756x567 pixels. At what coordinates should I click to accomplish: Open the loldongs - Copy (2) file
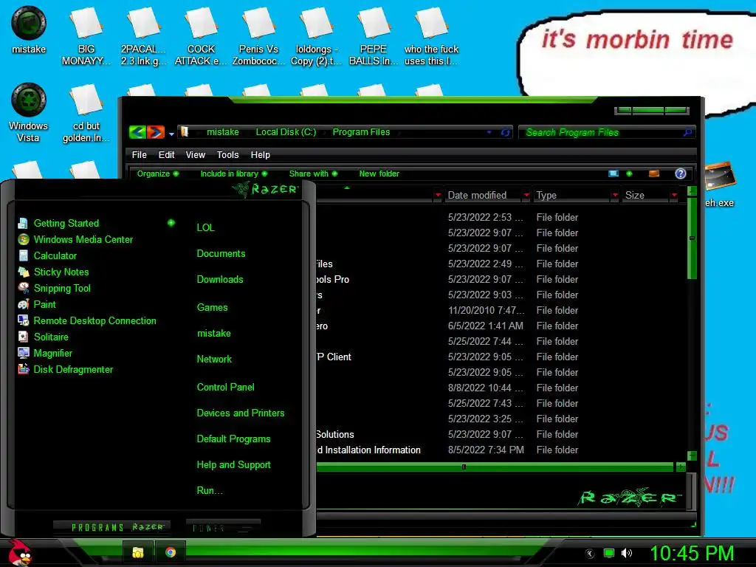pos(316,36)
